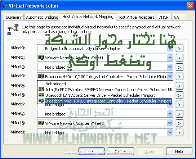Image resolution: width=196 pixels, height=159 pixels.
Task: Click the VMnet3 Broadcom adapter icon
Action: (x=41, y=76)
